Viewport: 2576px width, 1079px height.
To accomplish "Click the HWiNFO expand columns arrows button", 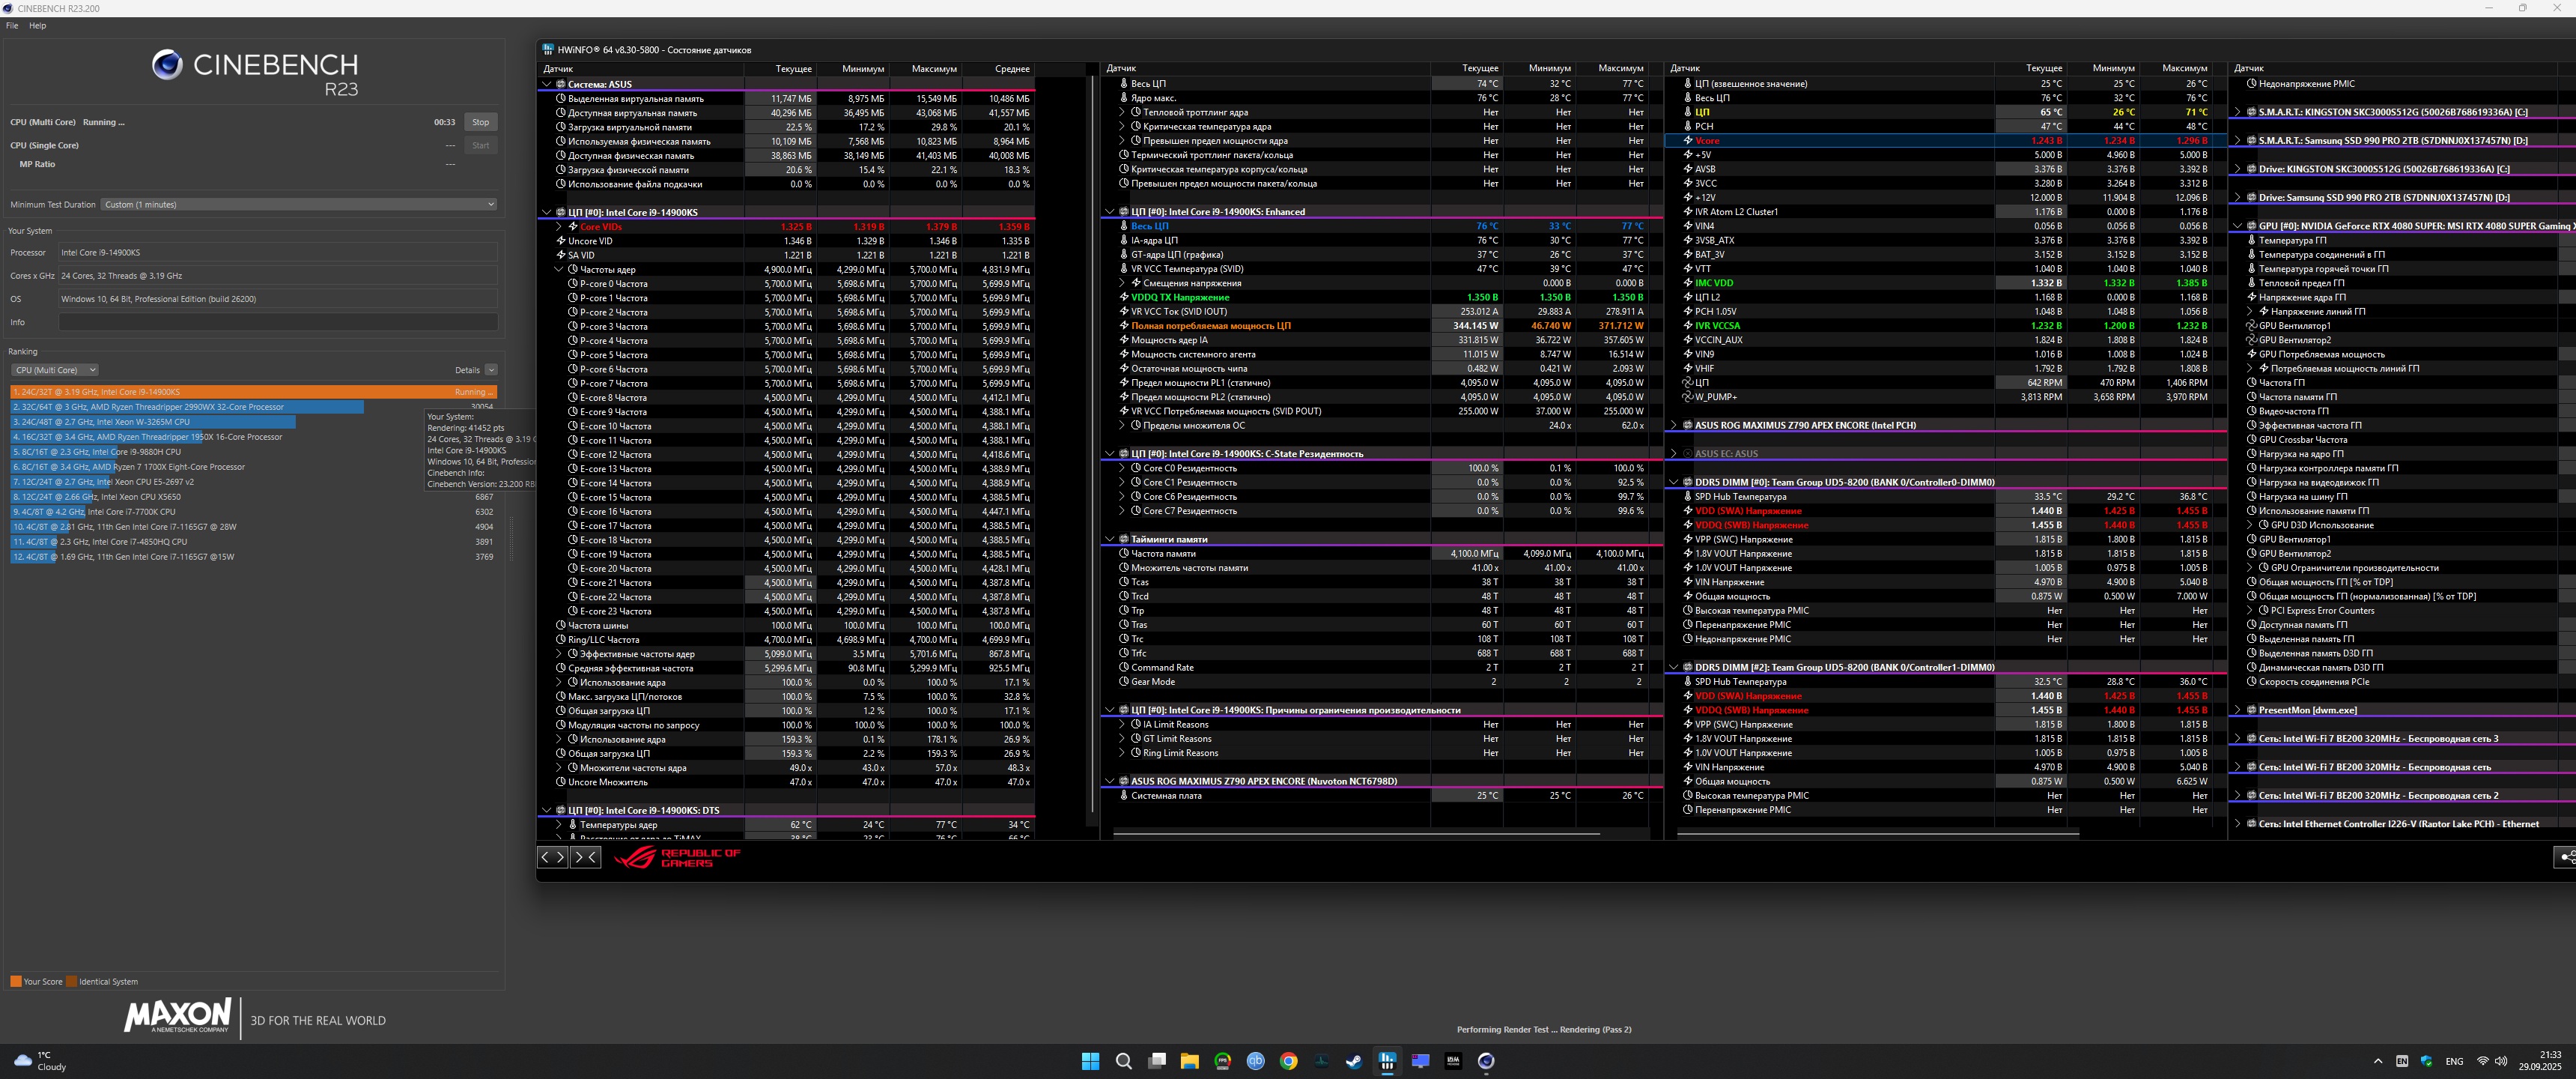I will click(x=552, y=856).
